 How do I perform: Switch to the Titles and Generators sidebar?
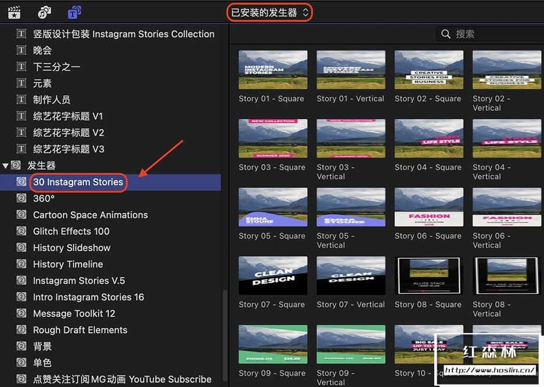coord(74,13)
